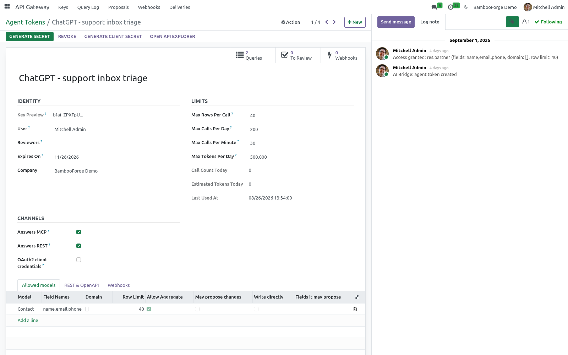
Task: Toggle Allow Aggregate for Contact row
Action: pos(149,309)
